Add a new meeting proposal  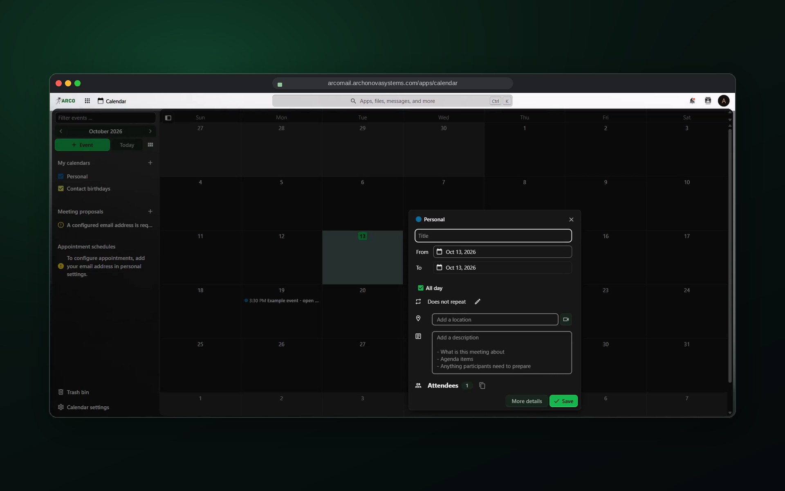coord(150,212)
